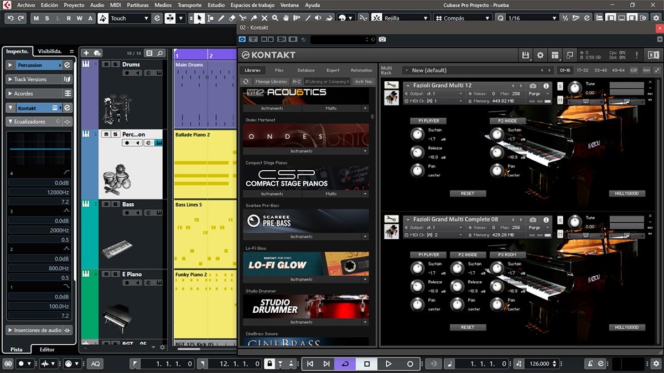This screenshot has height=373, width=664.
Task: Open Kontakt save/load disk menu
Action: click(x=526, y=55)
